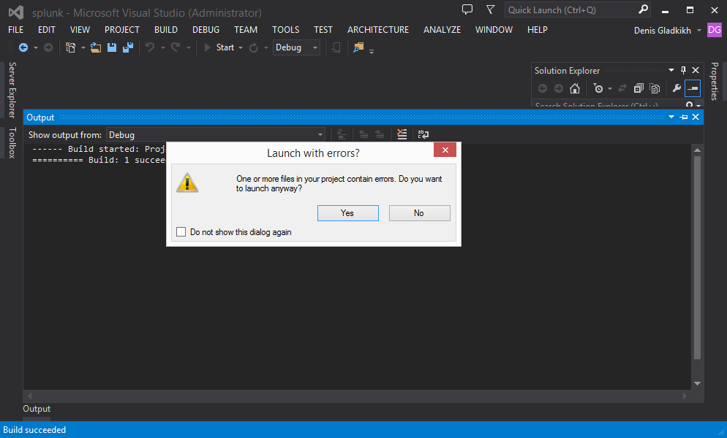Open the TOOLS menu
The width and height of the screenshot is (727, 438).
click(285, 30)
